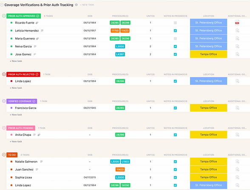Collapse the Verified Coverage group
Viewport: 250px width, 190px height.
(4, 101)
